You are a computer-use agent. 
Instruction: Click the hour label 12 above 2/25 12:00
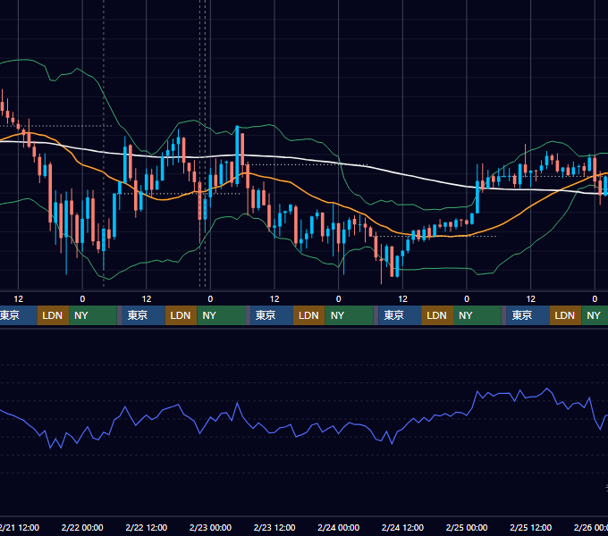pyautogui.click(x=530, y=299)
